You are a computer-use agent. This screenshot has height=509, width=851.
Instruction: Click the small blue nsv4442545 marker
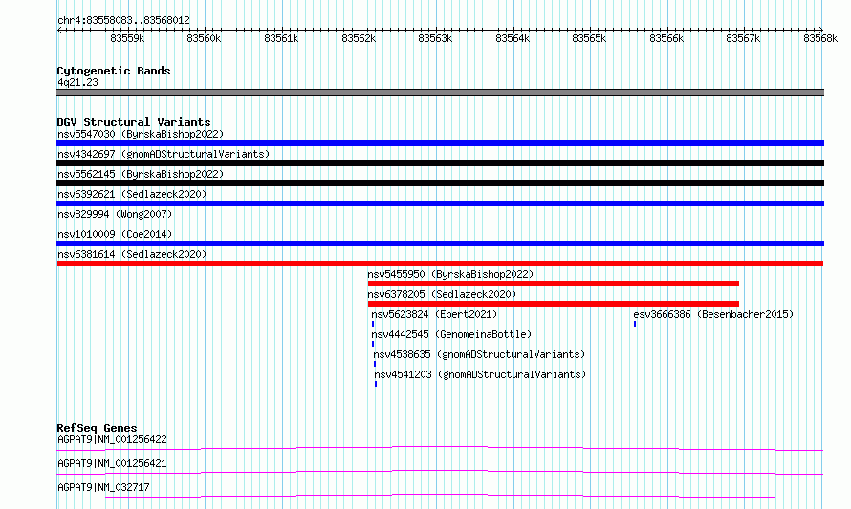pyautogui.click(x=373, y=344)
